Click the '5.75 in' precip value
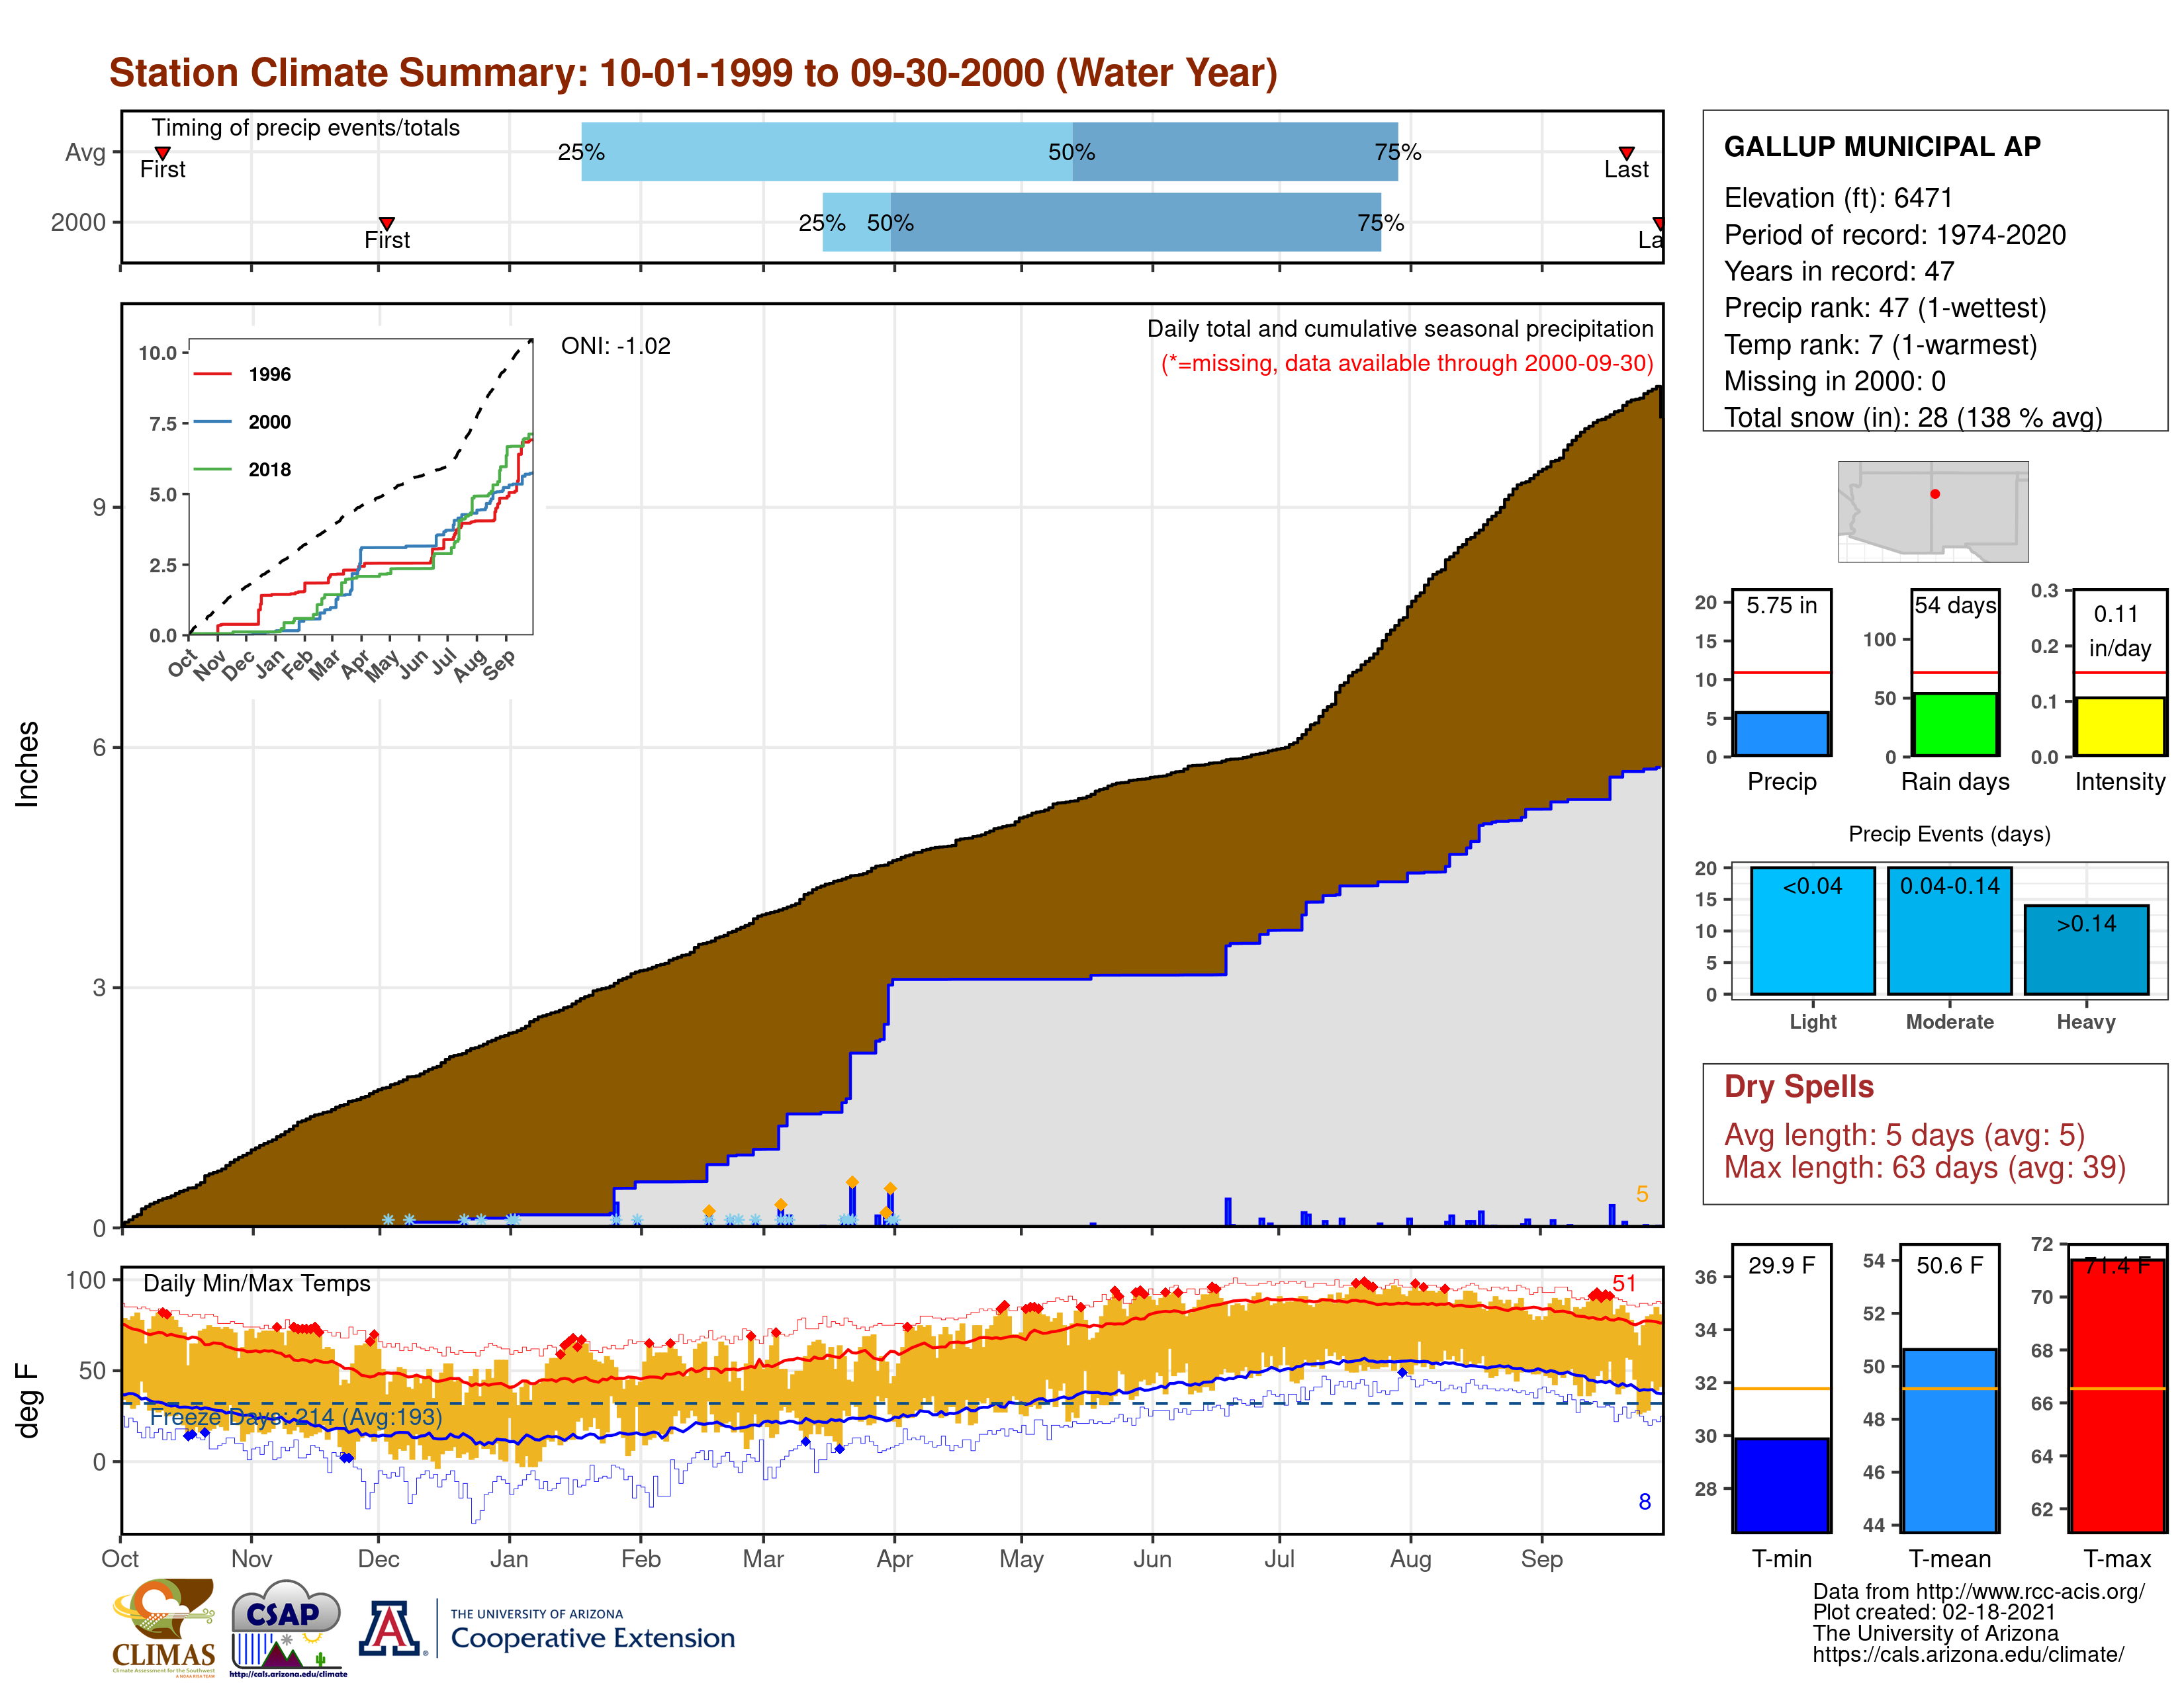2184x1687 pixels. [1781, 605]
